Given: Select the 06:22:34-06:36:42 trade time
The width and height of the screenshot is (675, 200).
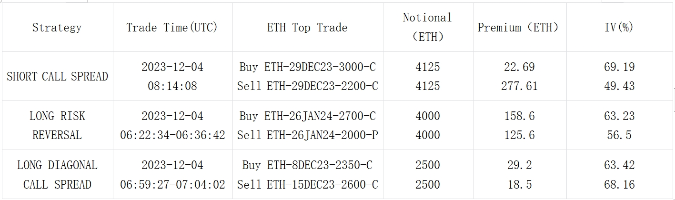Looking at the screenshot, I should [x=172, y=135].
